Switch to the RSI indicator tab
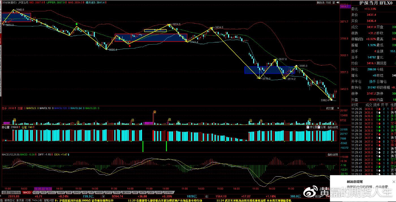The image size is (396, 202). (x=44, y=192)
